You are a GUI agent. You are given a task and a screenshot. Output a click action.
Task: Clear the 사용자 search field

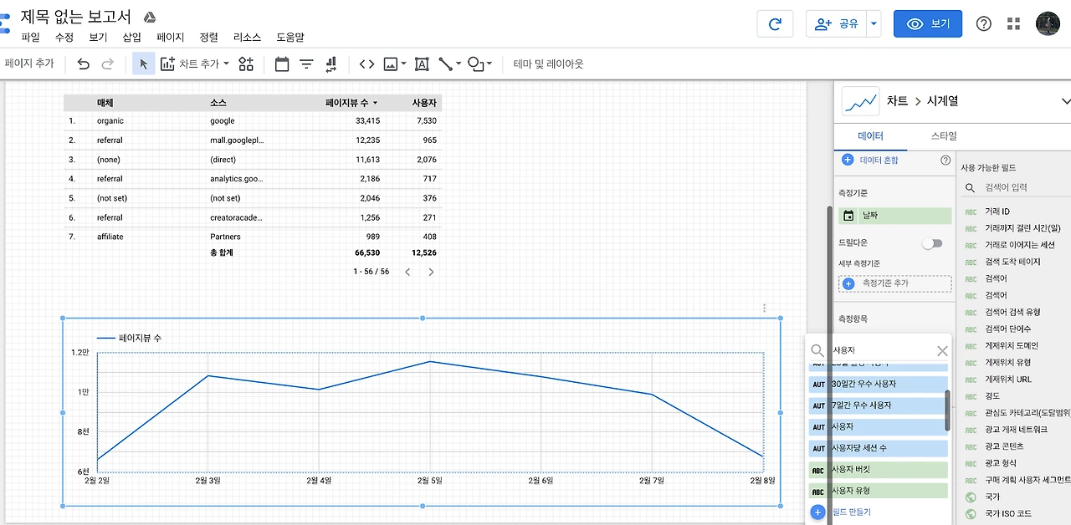tap(942, 351)
